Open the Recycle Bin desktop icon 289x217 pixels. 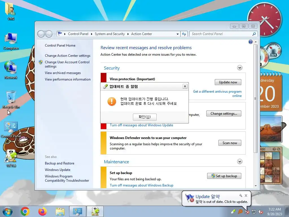(11, 99)
